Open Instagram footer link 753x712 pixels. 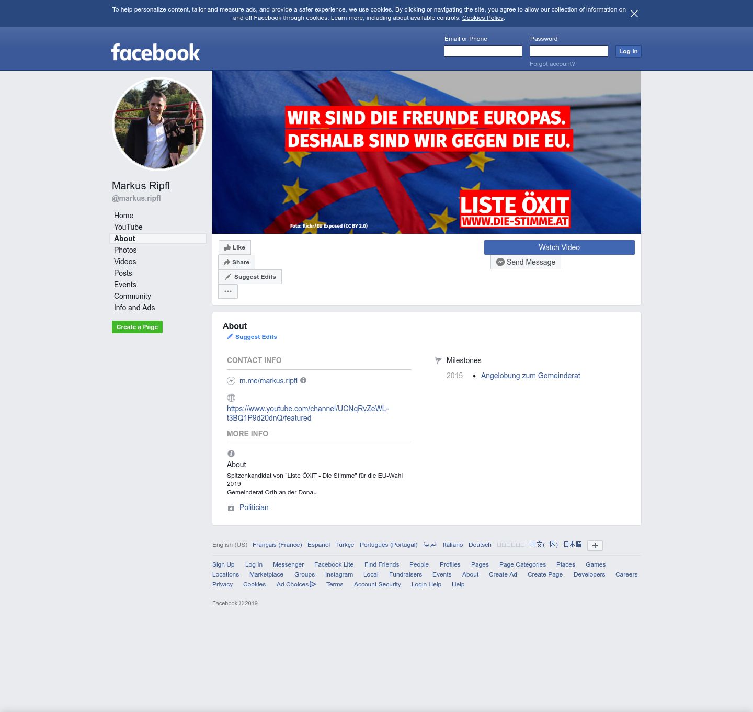339,574
